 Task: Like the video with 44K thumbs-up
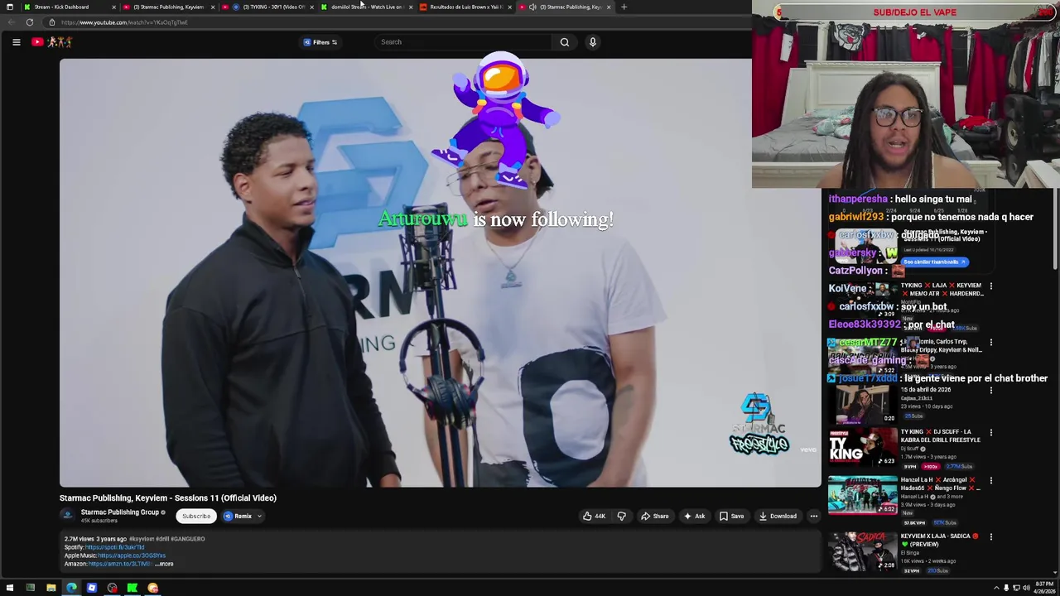click(593, 517)
